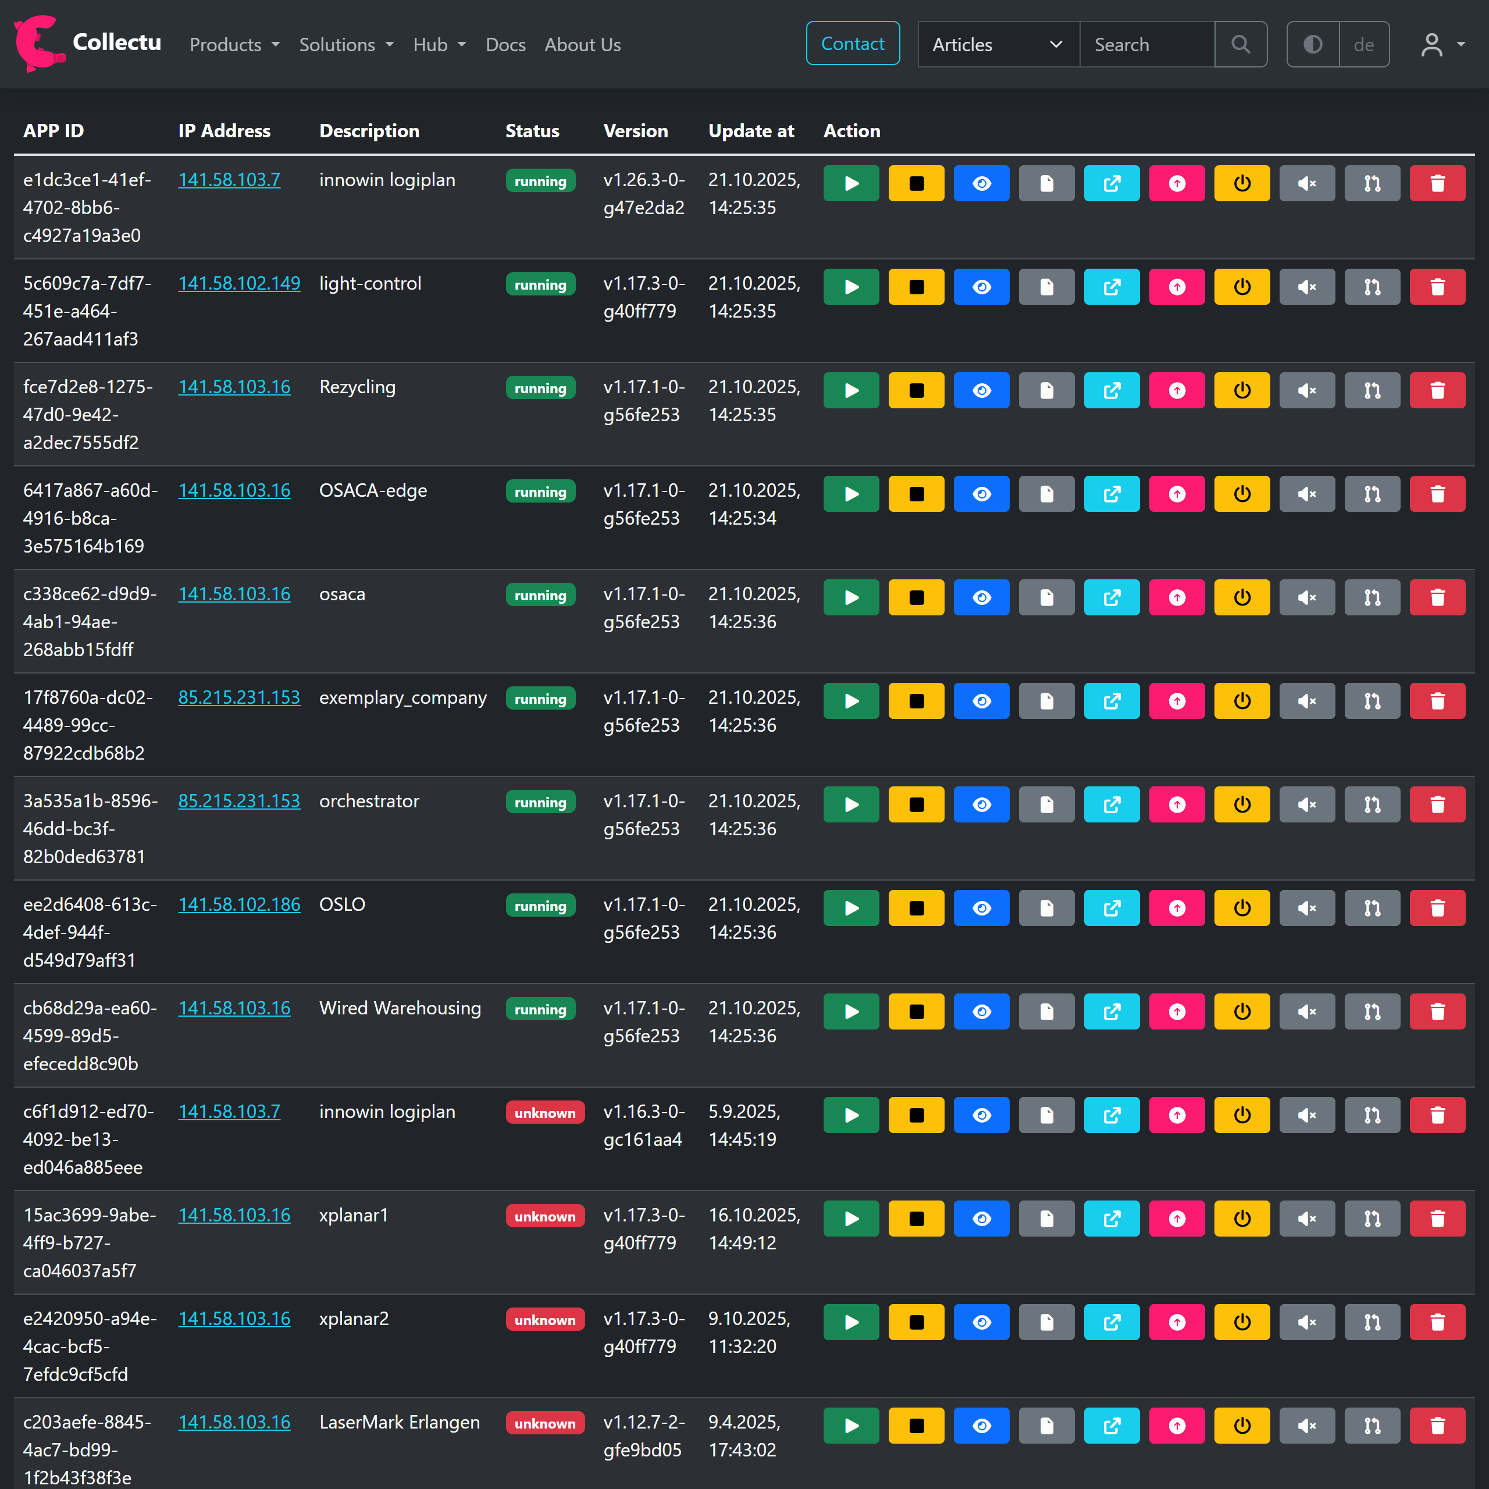Open IP link 141.58.102.149
The image size is (1489, 1489).
click(x=239, y=283)
